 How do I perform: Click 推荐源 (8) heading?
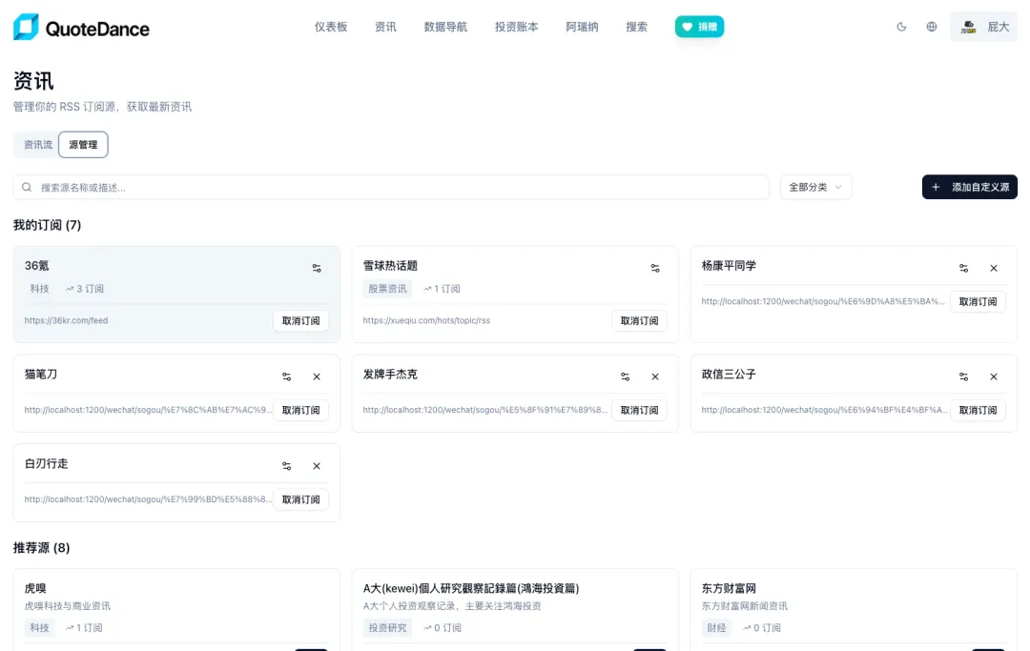tap(41, 547)
